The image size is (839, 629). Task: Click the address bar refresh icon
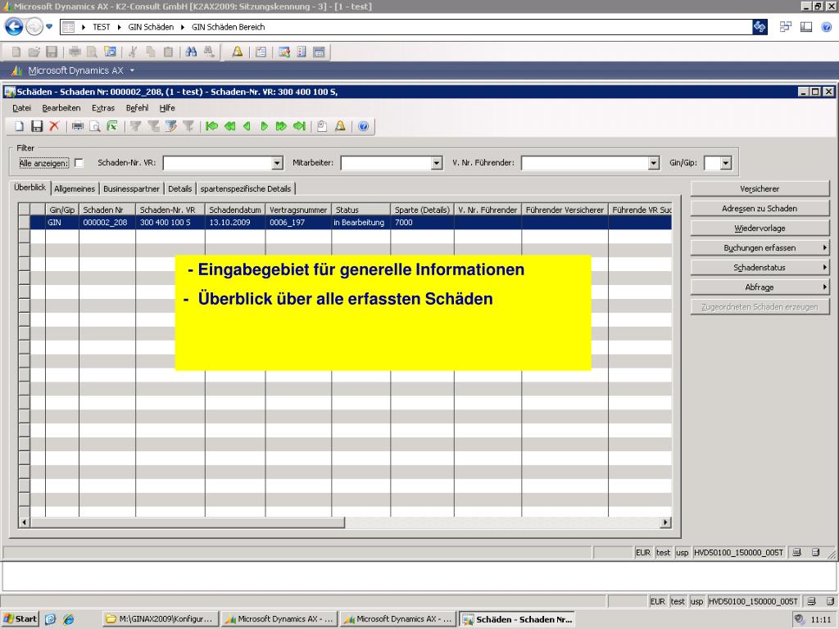(760, 27)
